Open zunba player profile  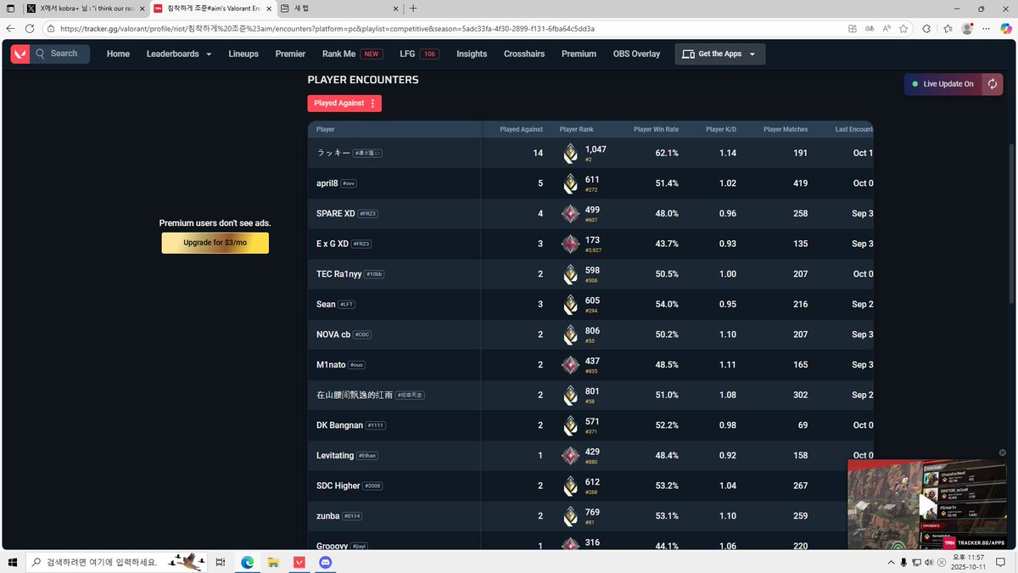[327, 516]
